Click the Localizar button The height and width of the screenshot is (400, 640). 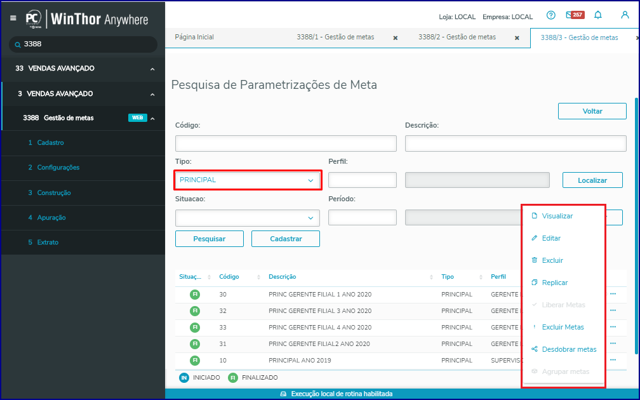point(592,180)
